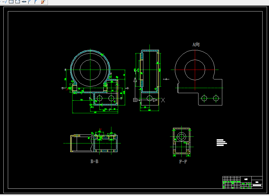Screen dimensions: 269x196
Task: Select the Break at Point tool
Action: pyautogui.click(x=11, y=2)
